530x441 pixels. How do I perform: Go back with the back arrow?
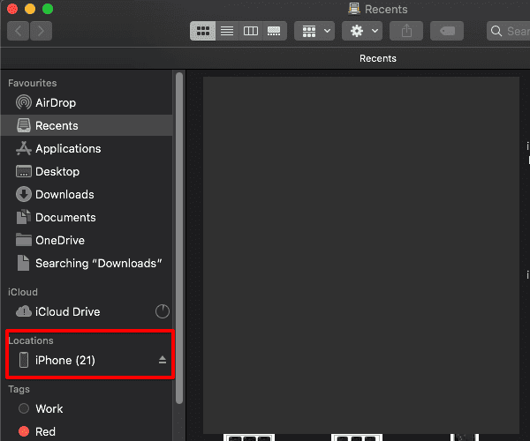click(19, 31)
